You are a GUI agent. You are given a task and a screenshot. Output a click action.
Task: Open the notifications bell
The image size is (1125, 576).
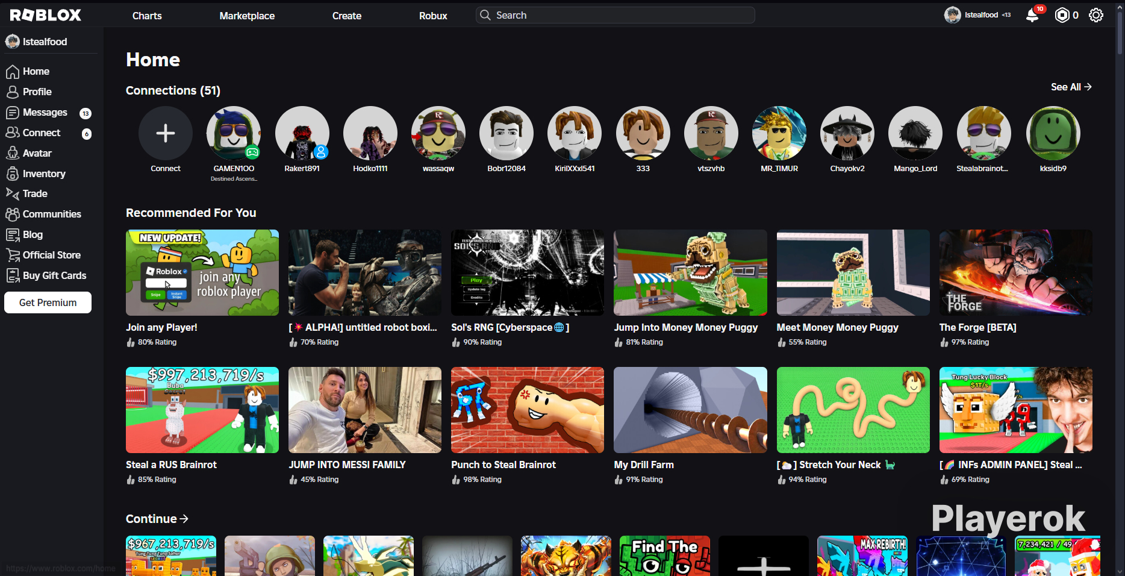[x=1032, y=15]
